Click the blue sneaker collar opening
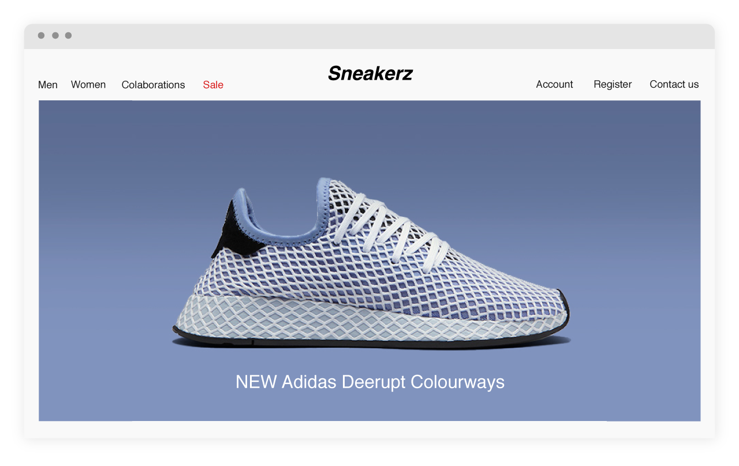 pos(283,213)
